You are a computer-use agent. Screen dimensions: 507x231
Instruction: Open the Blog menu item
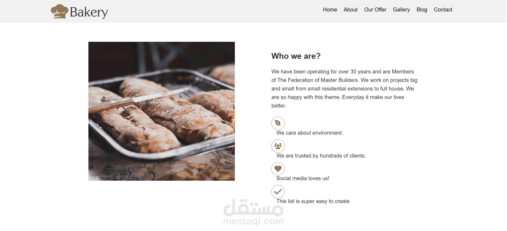[x=422, y=10]
